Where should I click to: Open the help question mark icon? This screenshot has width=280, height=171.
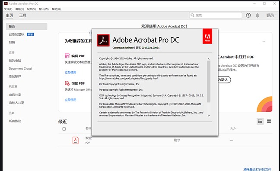click(x=248, y=15)
